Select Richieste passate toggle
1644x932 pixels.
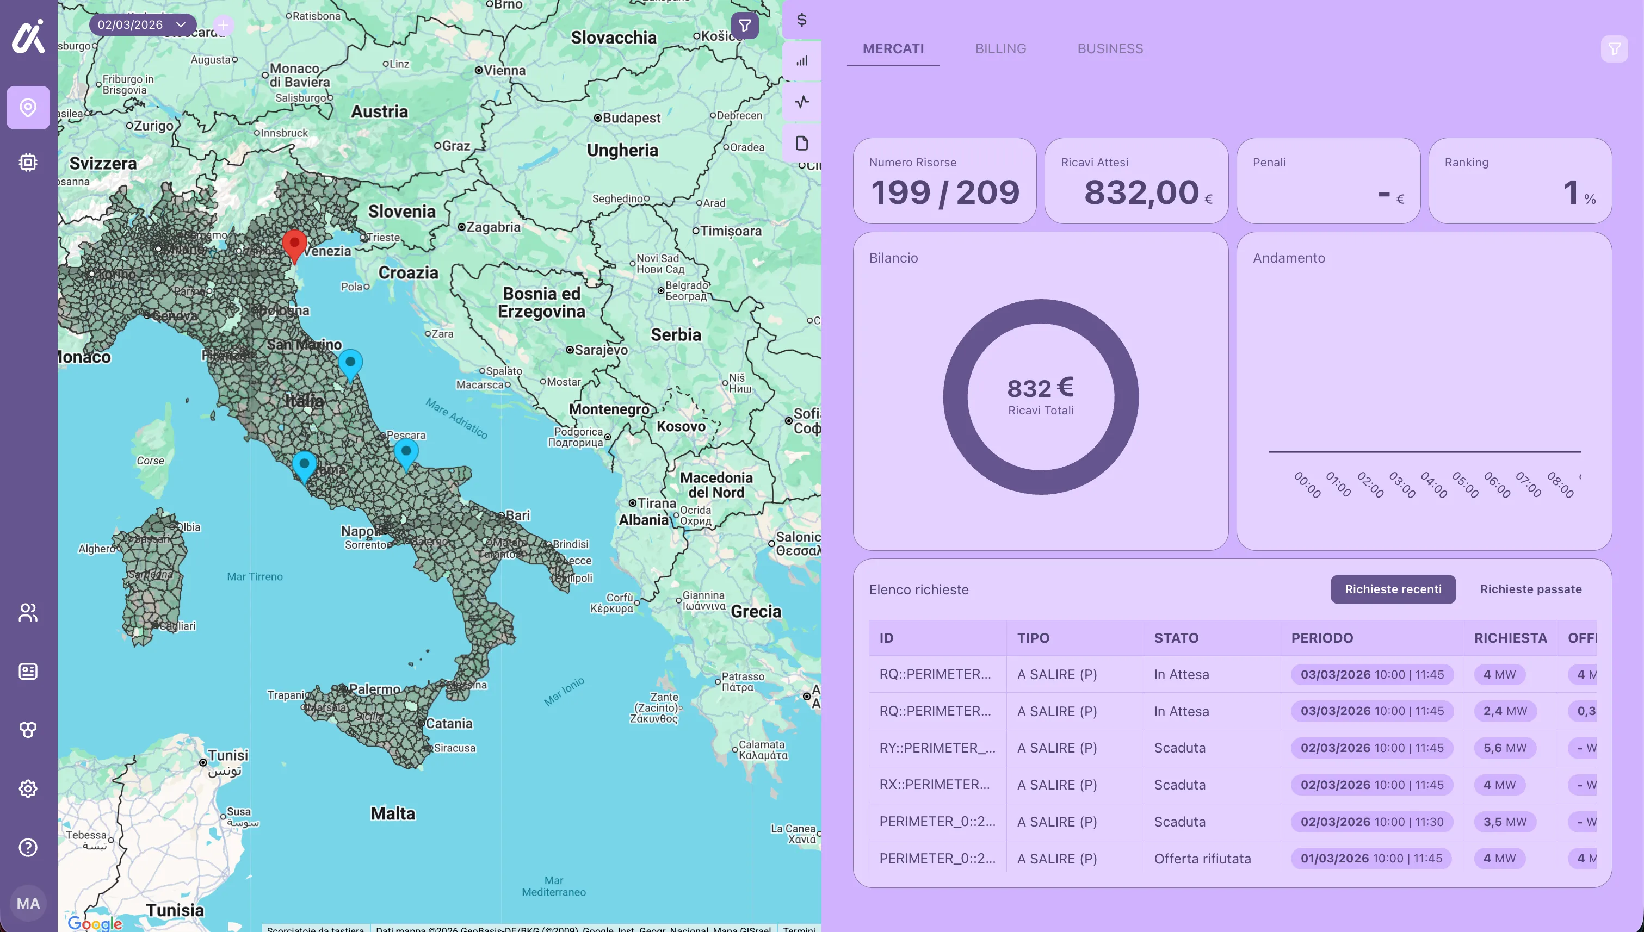pyautogui.click(x=1531, y=589)
